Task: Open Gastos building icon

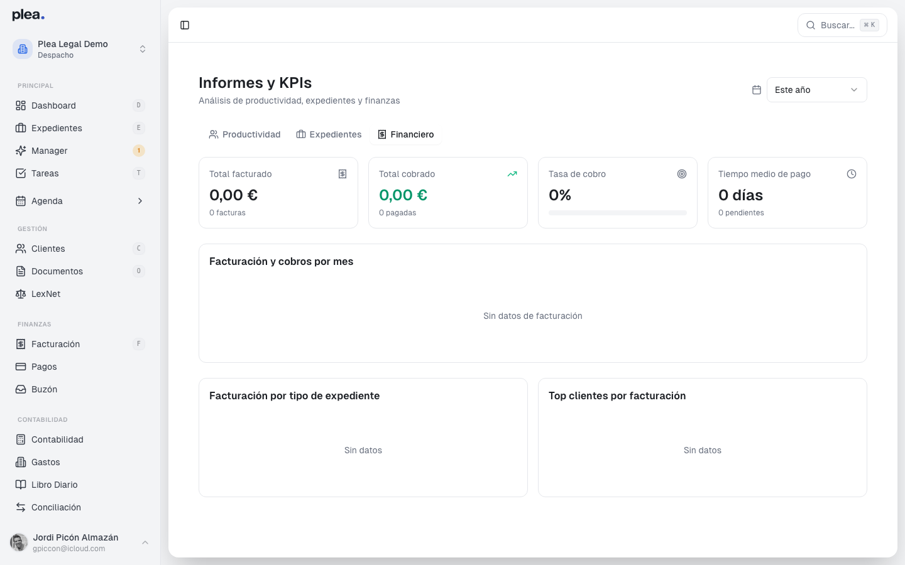Action: tap(21, 462)
